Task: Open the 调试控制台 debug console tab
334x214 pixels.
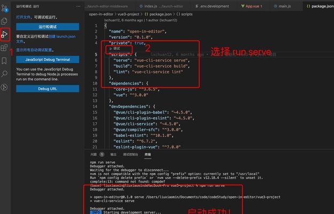Action: [x=130, y=154]
